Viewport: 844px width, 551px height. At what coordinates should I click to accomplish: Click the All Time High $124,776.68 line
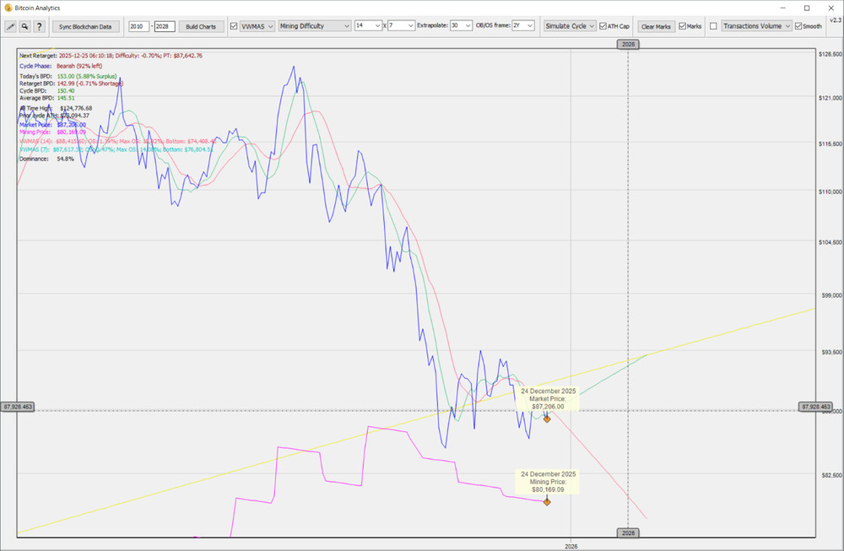[56, 108]
